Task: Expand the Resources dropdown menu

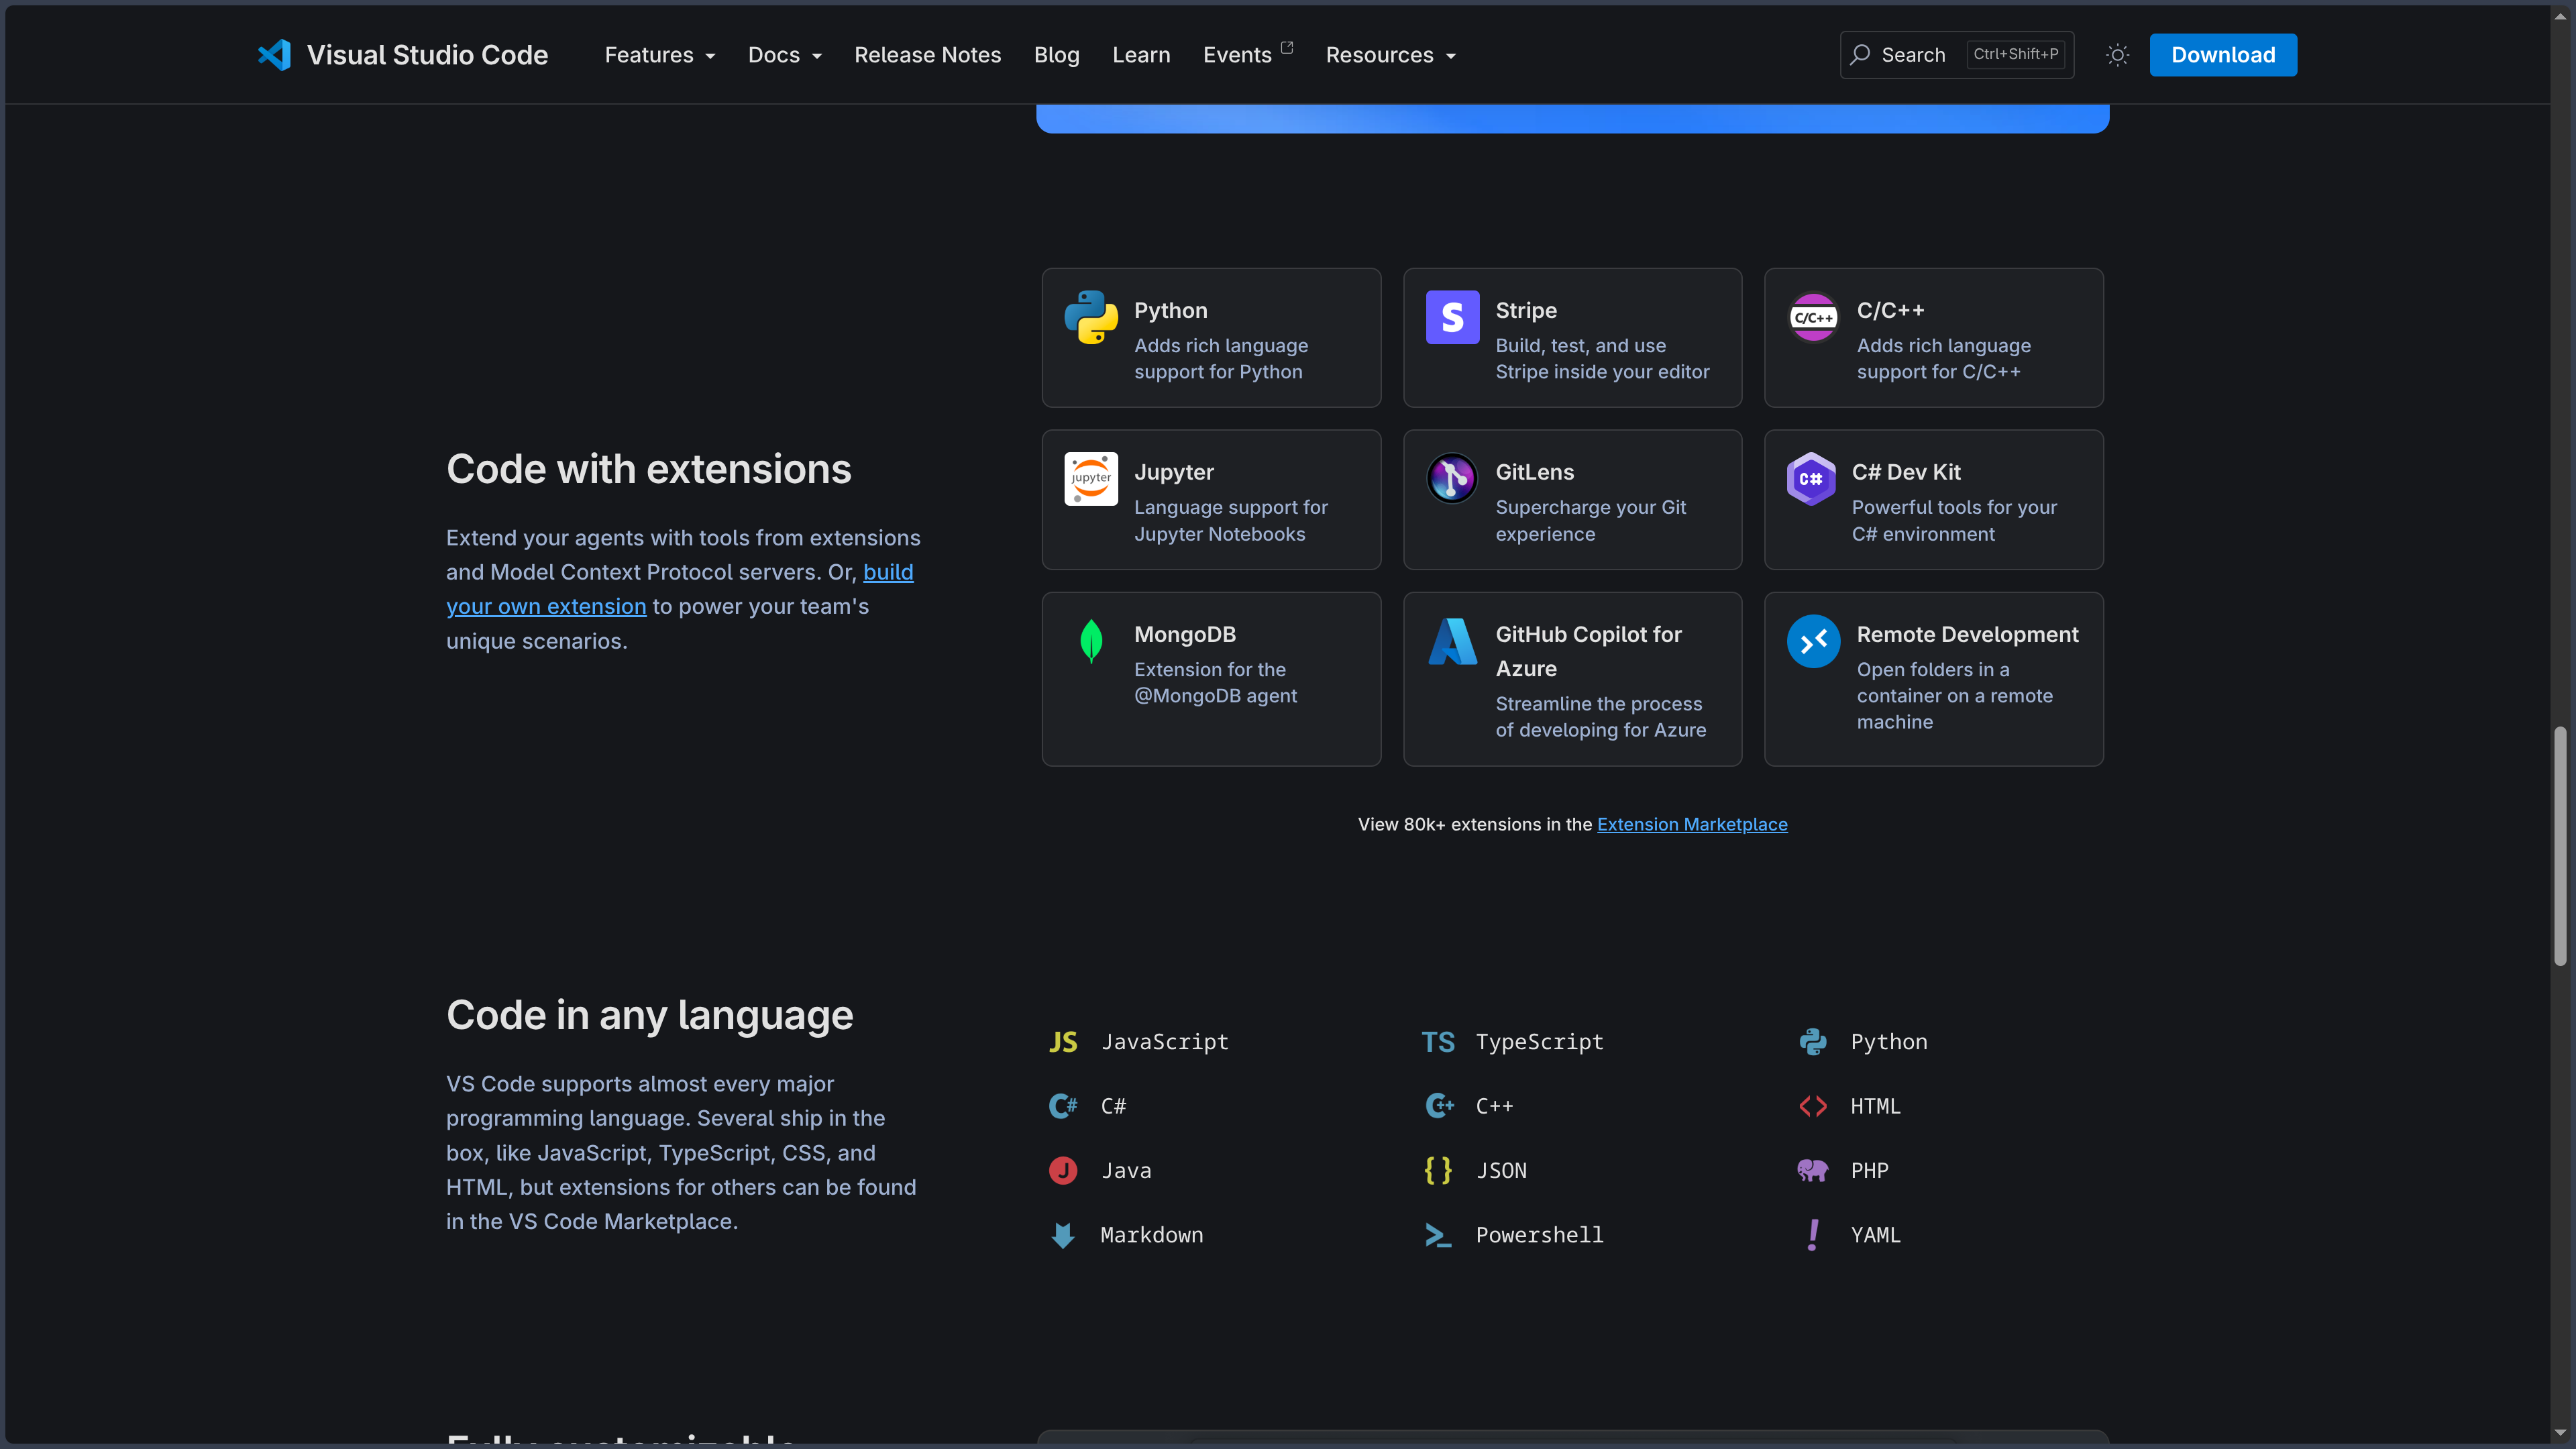Action: (x=1390, y=55)
